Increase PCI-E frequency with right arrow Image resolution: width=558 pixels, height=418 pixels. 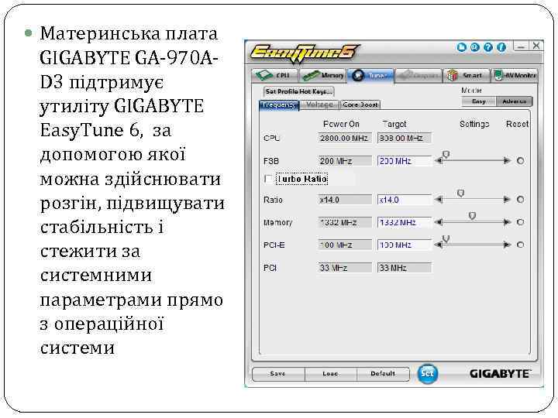pyautogui.click(x=507, y=245)
